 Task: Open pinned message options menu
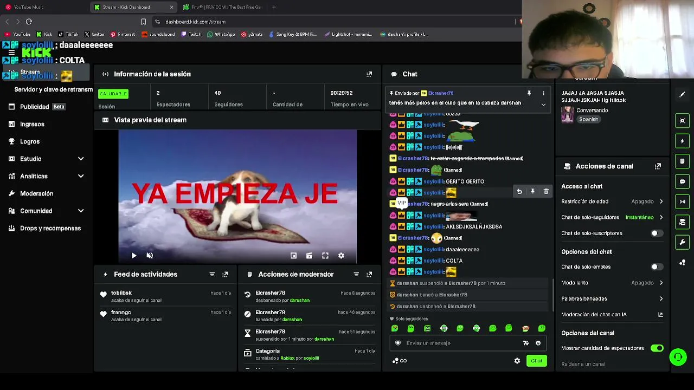(x=543, y=93)
